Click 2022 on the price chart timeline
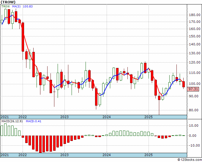This screenshot has height=162, width=202. tap(23, 117)
